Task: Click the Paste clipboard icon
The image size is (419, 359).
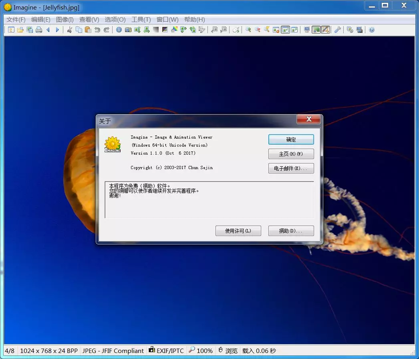Action: pyautogui.click(x=88, y=30)
